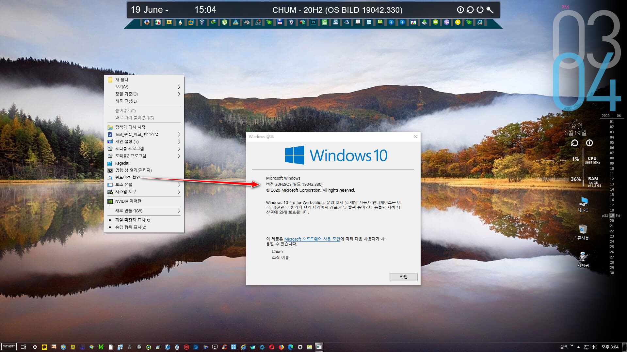Expand the 정렬 기준(O) submenu arrow
627x352 pixels.
(179, 94)
